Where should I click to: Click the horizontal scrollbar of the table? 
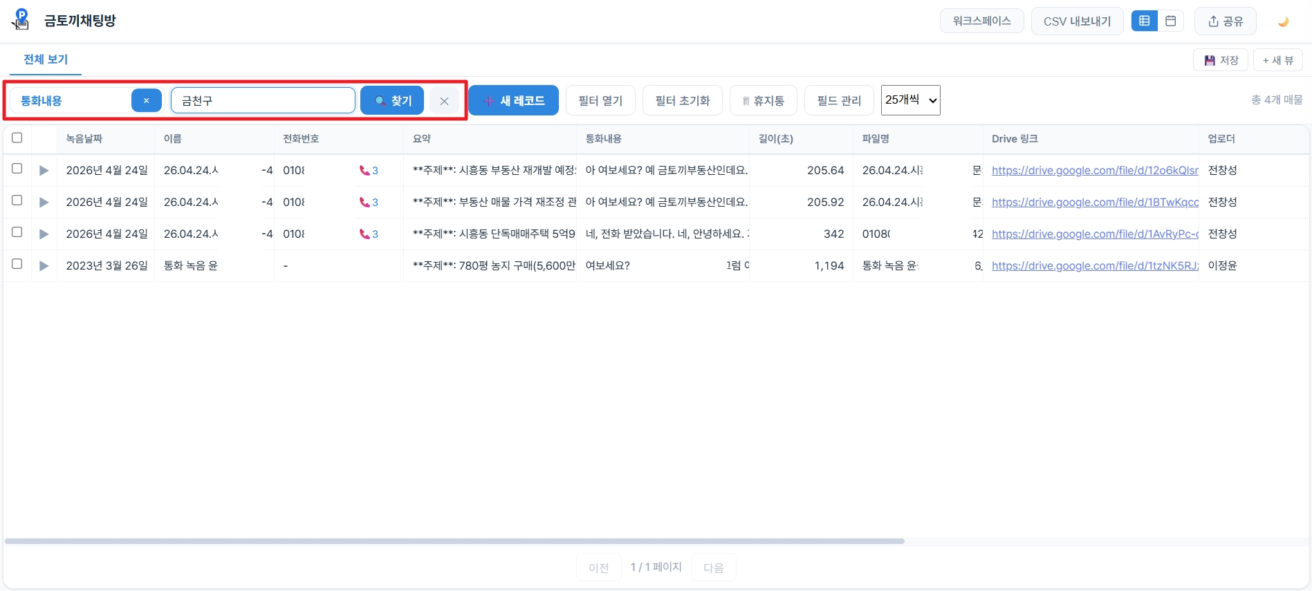point(454,541)
